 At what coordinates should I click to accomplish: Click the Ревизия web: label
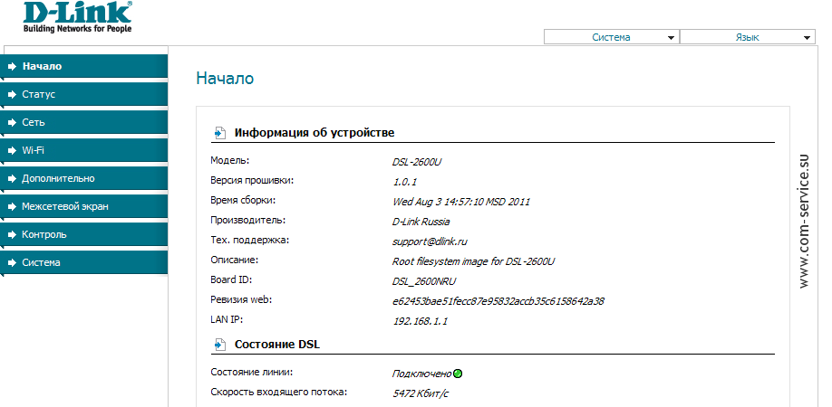tap(241, 300)
